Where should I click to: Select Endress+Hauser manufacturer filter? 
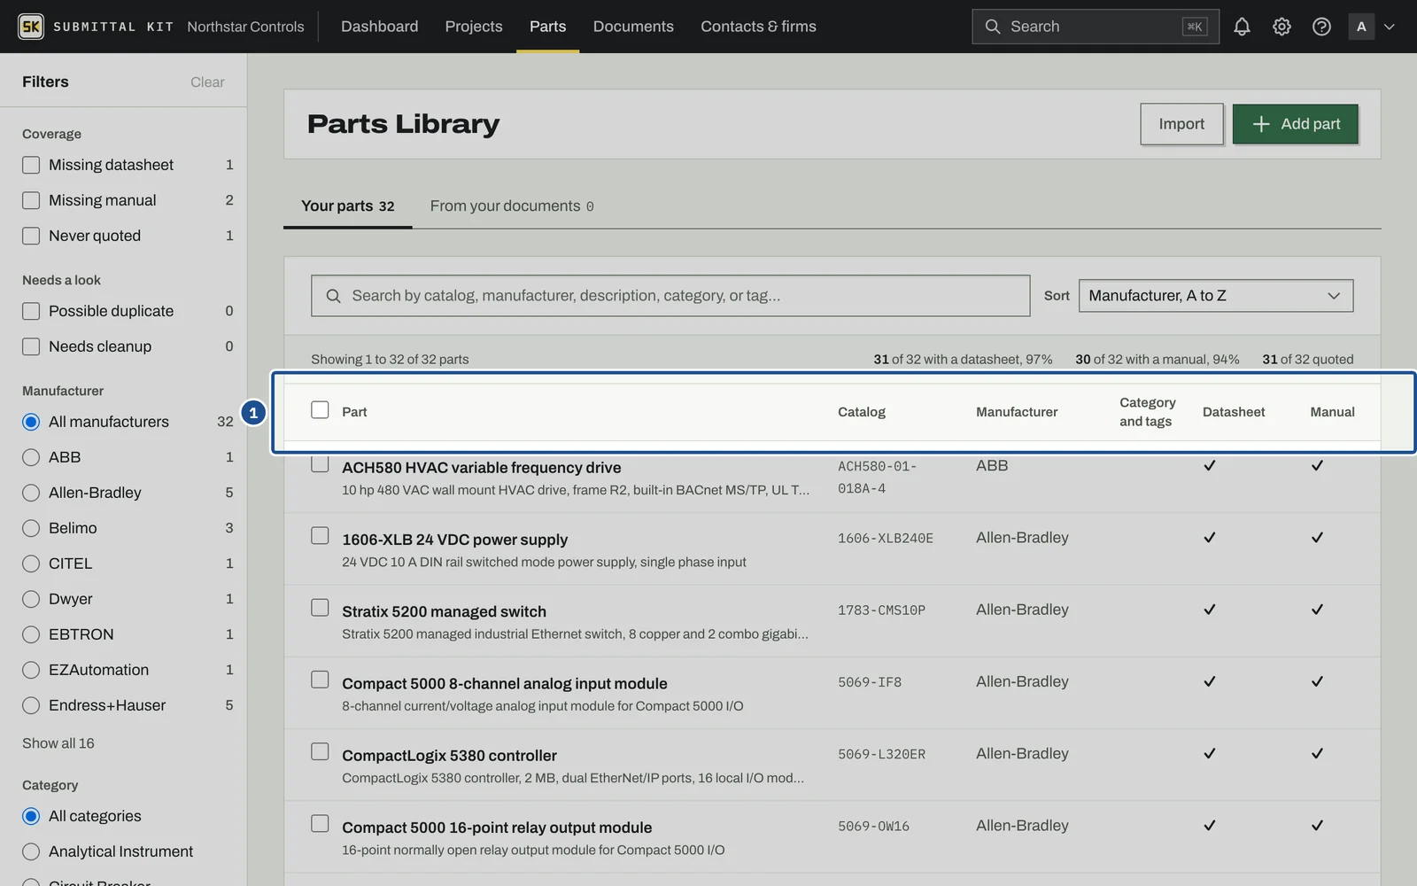pyautogui.click(x=31, y=705)
